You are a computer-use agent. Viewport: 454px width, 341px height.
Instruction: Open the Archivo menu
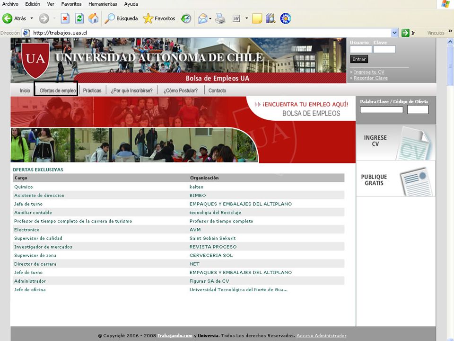pyautogui.click(x=10, y=4)
